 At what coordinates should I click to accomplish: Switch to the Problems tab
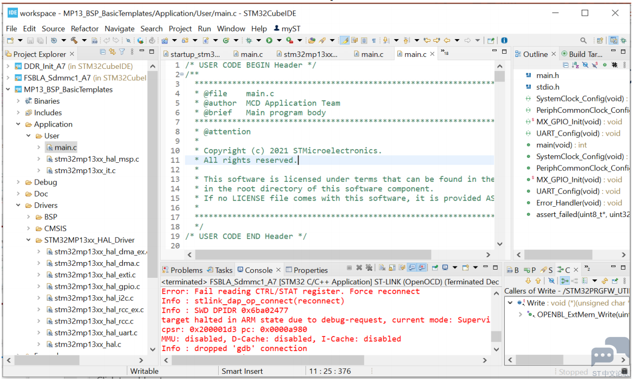click(182, 270)
